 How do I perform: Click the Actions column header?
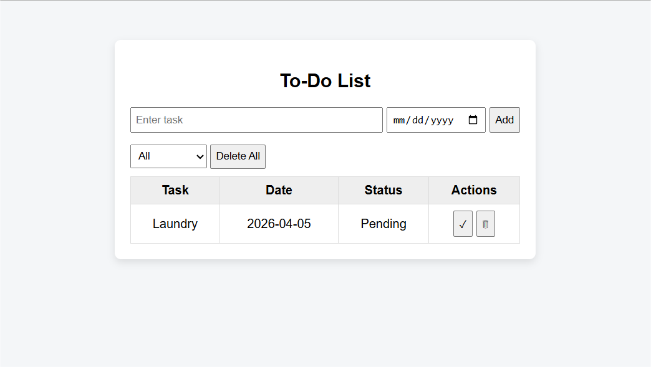(x=474, y=191)
